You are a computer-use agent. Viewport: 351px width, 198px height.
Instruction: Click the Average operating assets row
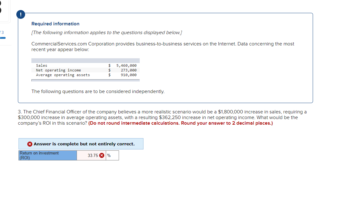[x=63, y=75]
